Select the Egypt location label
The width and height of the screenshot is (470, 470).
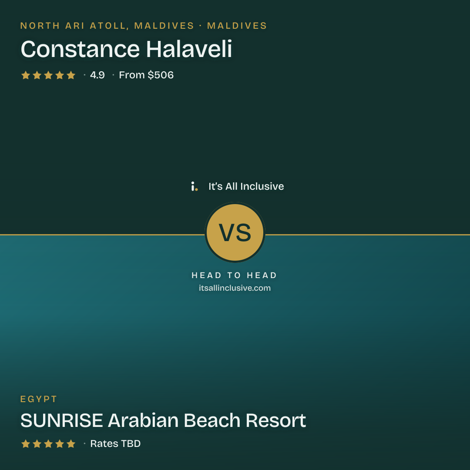point(39,399)
